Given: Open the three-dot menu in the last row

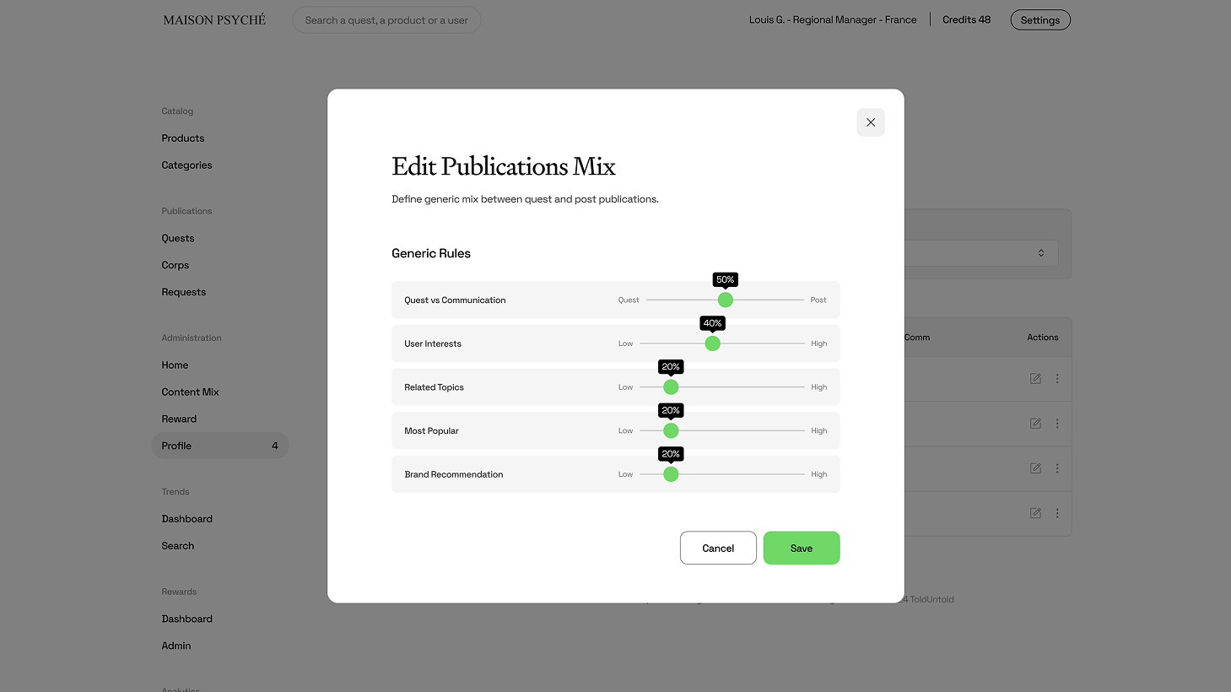Looking at the screenshot, I should tap(1057, 513).
